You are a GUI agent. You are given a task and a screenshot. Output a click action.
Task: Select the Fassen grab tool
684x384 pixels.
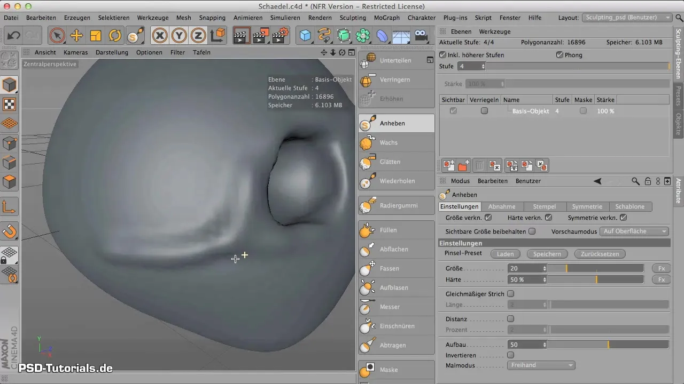point(397,268)
